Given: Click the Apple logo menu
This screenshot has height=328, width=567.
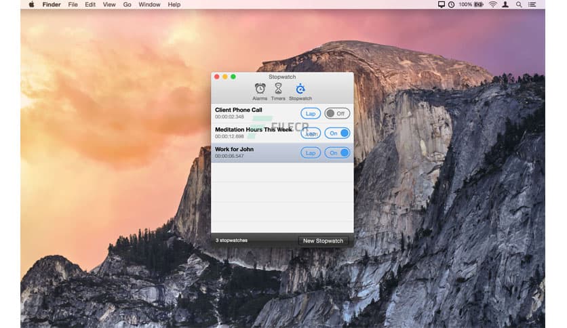Looking at the screenshot, I should click(31, 4).
